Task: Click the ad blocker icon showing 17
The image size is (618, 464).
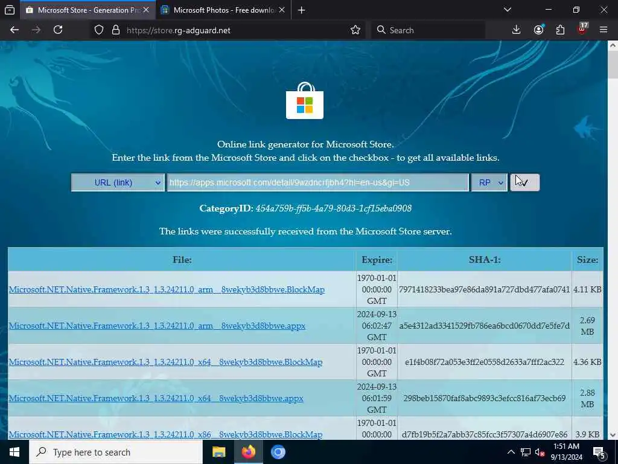Action: [x=582, y=29]
